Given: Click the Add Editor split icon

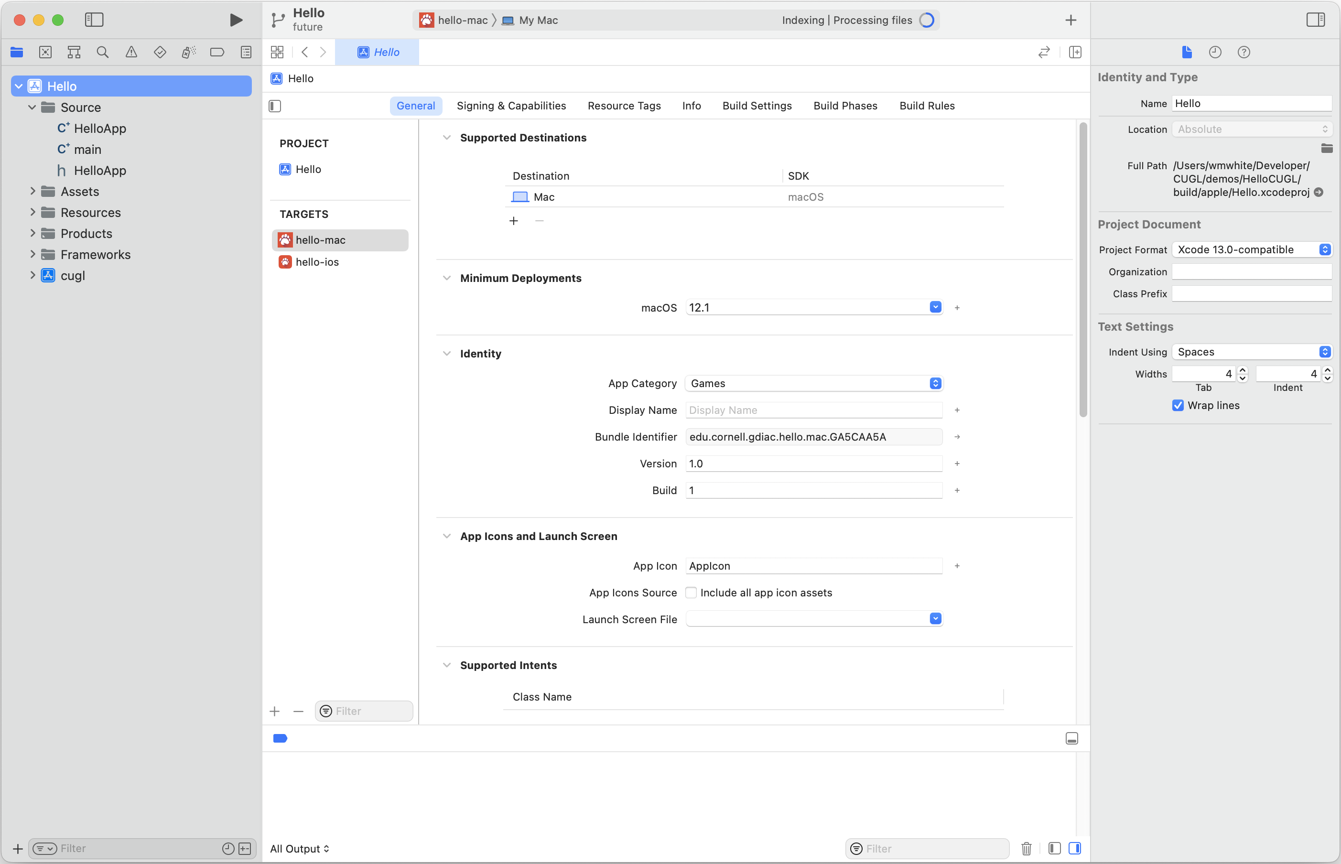Looking at the screenshot, I should coord(1074,52).
